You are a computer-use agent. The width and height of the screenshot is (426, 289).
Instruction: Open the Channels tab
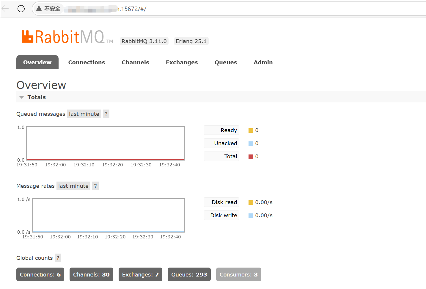pos(135,62)
